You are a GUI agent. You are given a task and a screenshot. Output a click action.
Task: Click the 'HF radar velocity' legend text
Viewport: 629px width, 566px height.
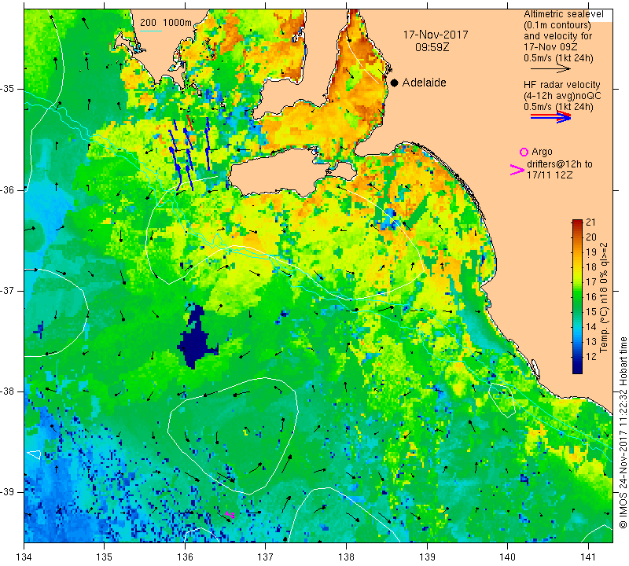click(x=561, y=85)
